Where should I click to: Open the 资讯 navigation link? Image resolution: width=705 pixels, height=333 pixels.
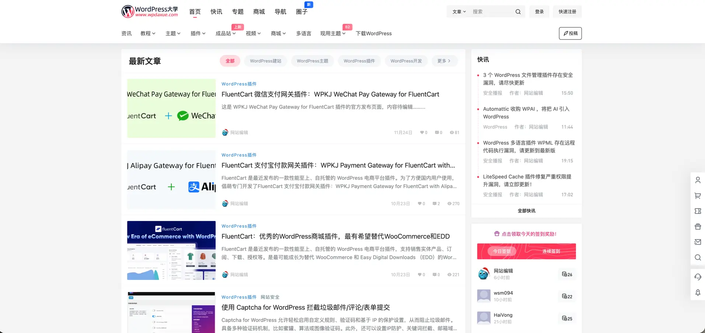[x=126, y=34]
